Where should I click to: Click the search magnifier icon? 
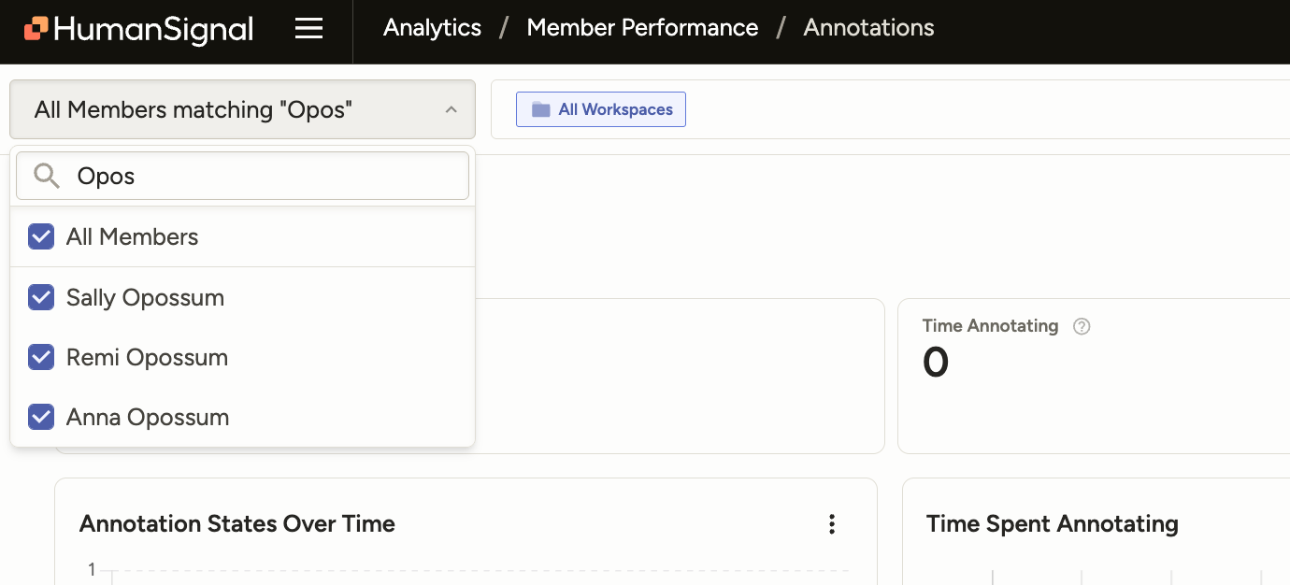coord(46,176)
